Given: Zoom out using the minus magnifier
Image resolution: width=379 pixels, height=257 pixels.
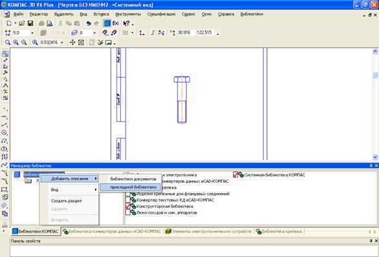Looking at the screenshot, I should [x=24, y=43].
